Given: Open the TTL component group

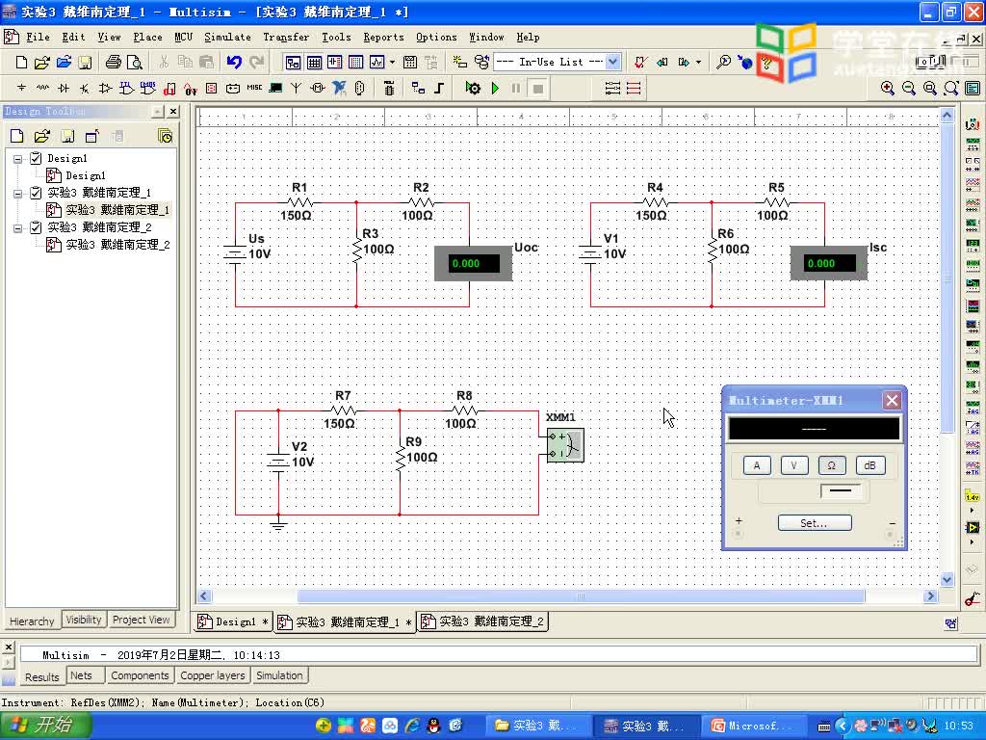Looking at the screenshot, I should click(x=126, y=88).
